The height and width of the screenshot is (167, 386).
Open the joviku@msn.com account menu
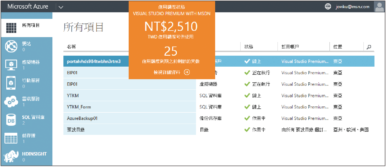coord(353,7)
